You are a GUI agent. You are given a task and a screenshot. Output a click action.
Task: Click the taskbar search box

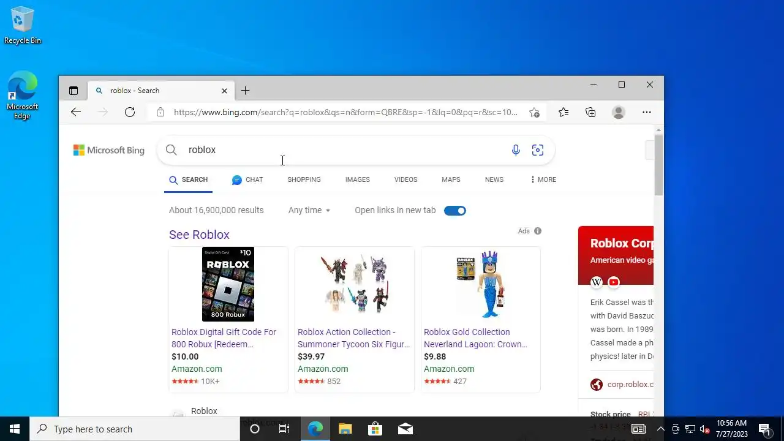(135, 429)
